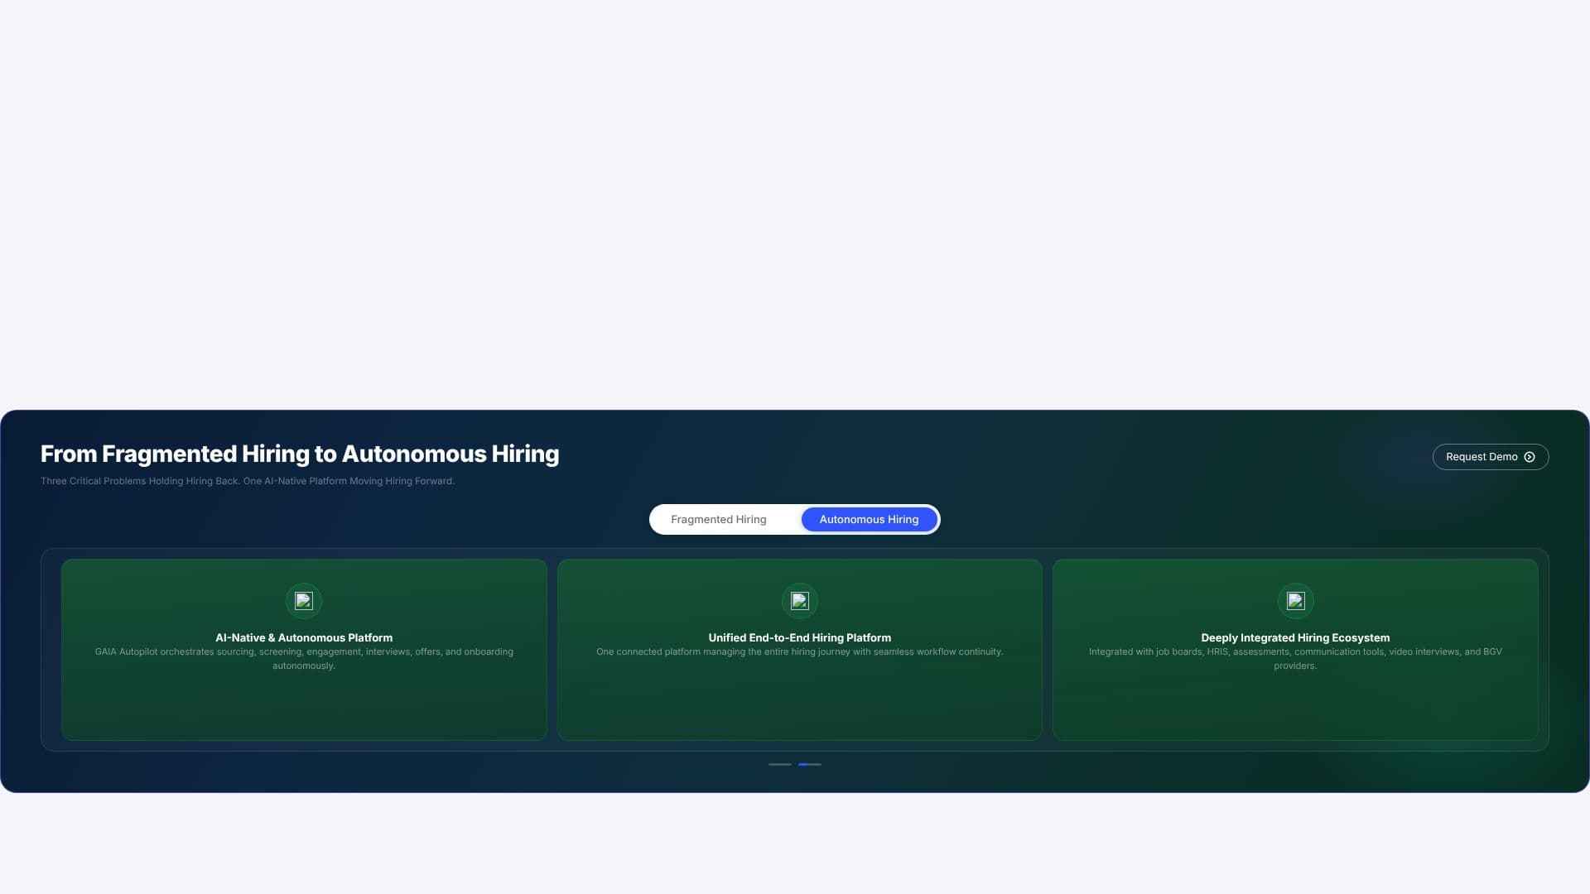Click the Unified End-to-End Hiring Platform heading
Image resolution: width=1590 pixels, height=894 pixels.
point(799,637)
